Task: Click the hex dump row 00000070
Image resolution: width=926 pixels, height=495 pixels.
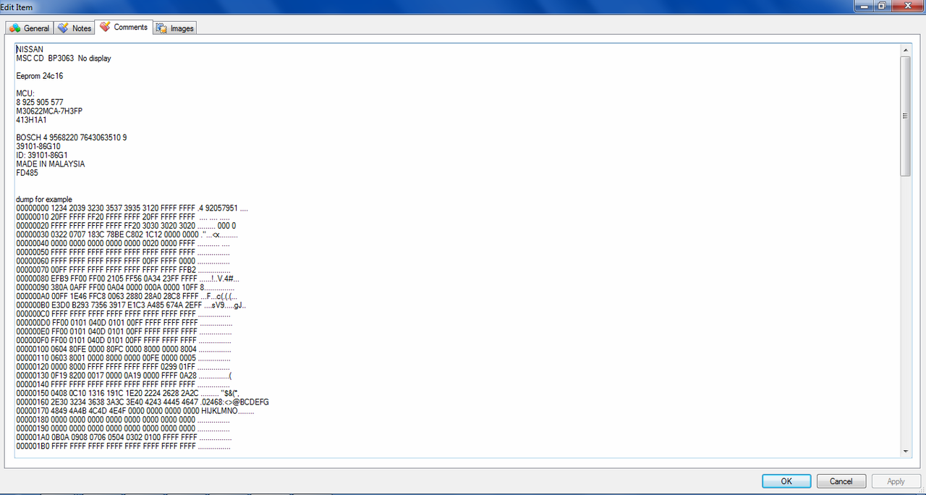Action: pyautogui.click(x=123, y=270)
